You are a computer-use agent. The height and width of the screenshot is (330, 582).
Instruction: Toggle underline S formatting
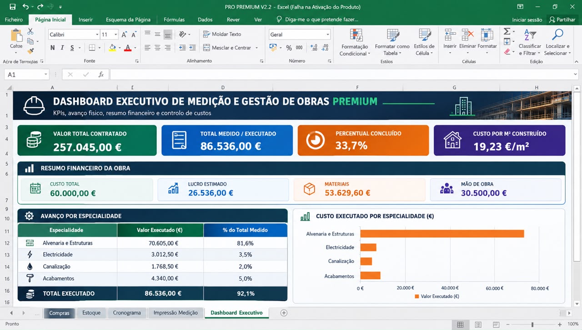[x=73, y=48]
